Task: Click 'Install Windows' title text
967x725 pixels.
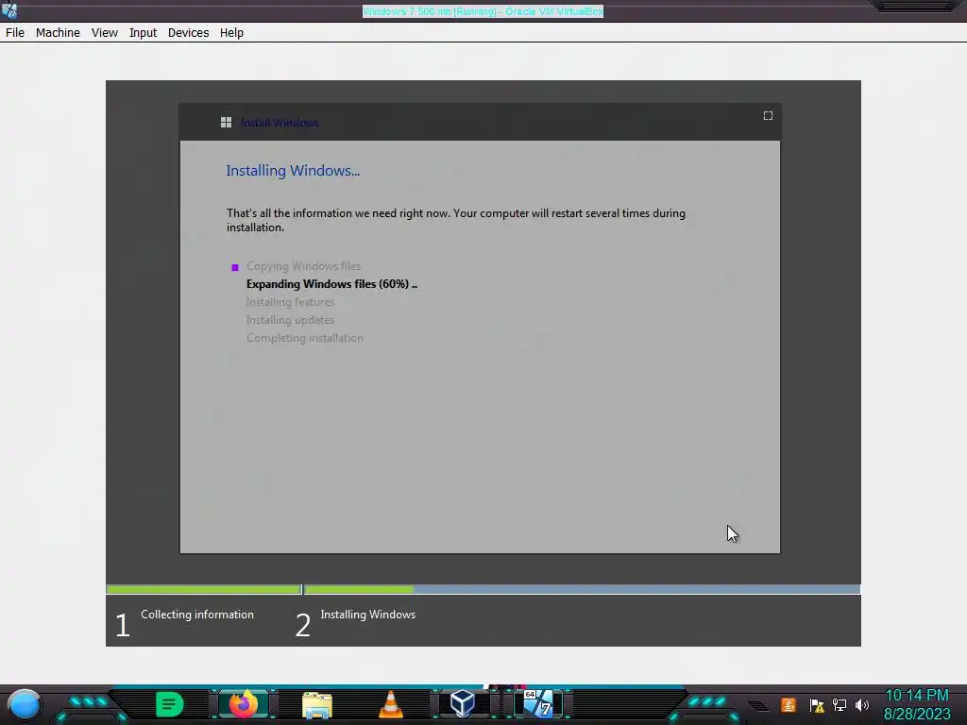Action: 280,123
